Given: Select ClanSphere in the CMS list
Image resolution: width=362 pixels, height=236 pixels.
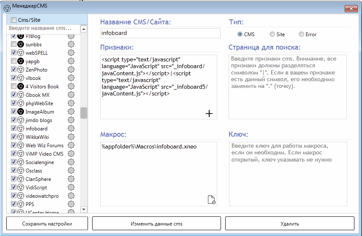Looking at the screenshot, I should (x=38, y=179).
